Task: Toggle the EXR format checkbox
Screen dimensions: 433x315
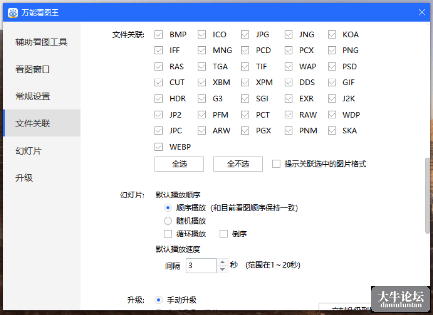Action: [289, 98]
